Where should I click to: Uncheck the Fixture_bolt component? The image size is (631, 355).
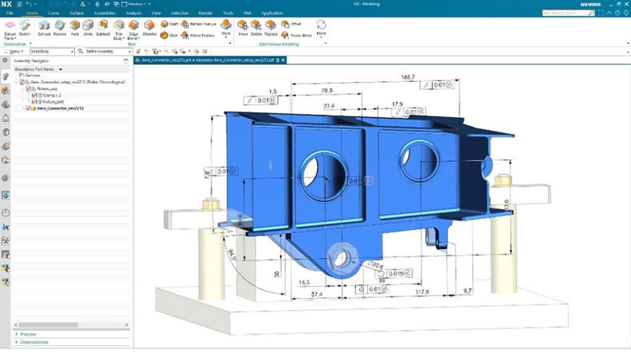(35, 101)
